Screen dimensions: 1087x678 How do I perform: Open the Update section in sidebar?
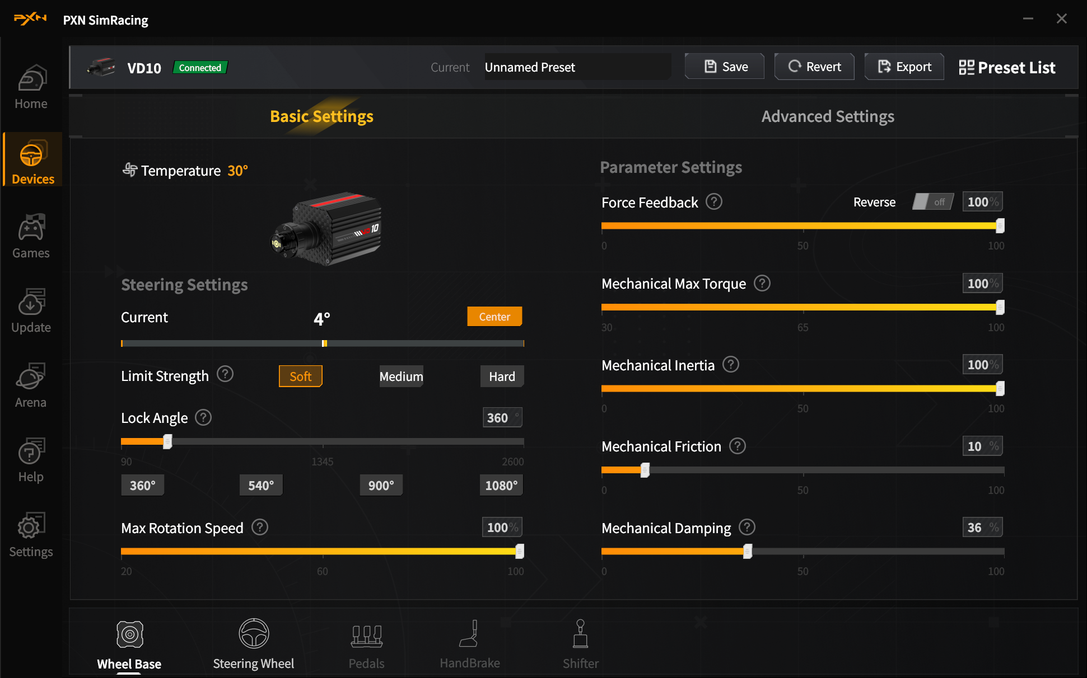(31, 310)
